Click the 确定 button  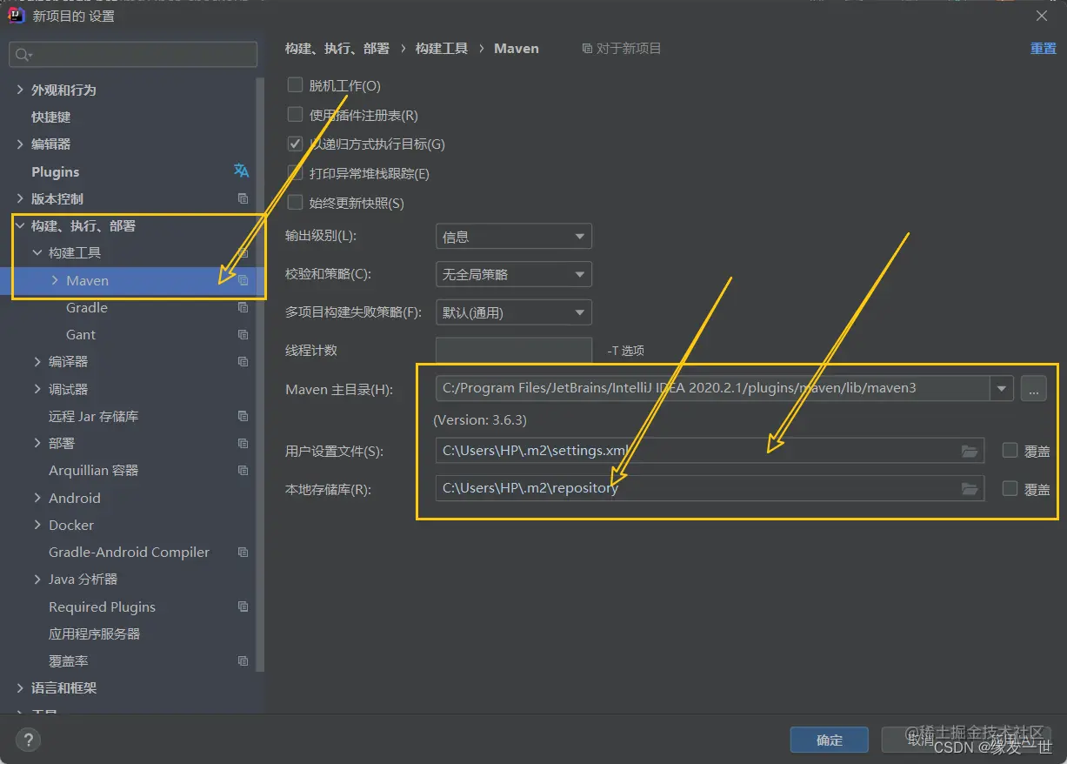pyautogui.click(x=829, y=740)
